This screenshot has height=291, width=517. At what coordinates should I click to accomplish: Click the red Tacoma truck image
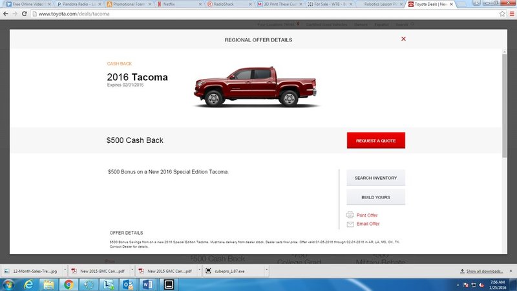[x=255, y=87]
